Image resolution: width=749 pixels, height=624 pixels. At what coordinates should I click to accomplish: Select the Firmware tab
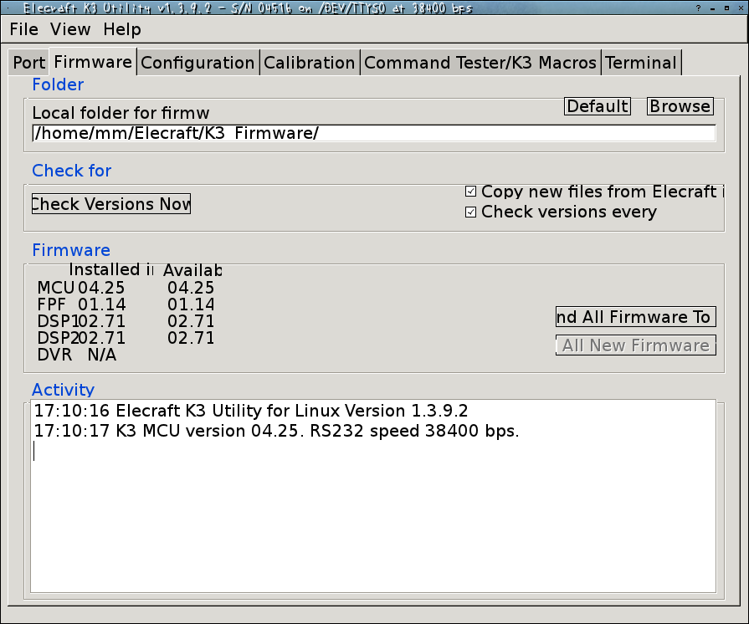tap(93, 62)
